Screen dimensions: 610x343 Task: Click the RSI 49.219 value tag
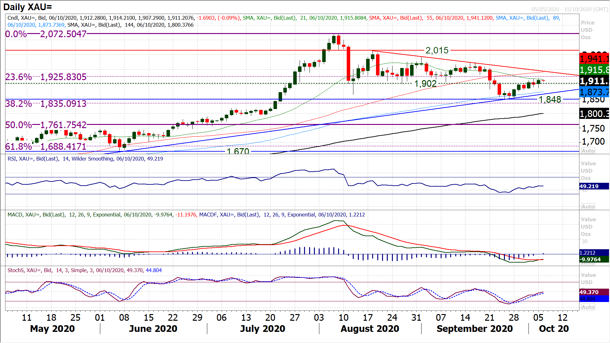594,186
